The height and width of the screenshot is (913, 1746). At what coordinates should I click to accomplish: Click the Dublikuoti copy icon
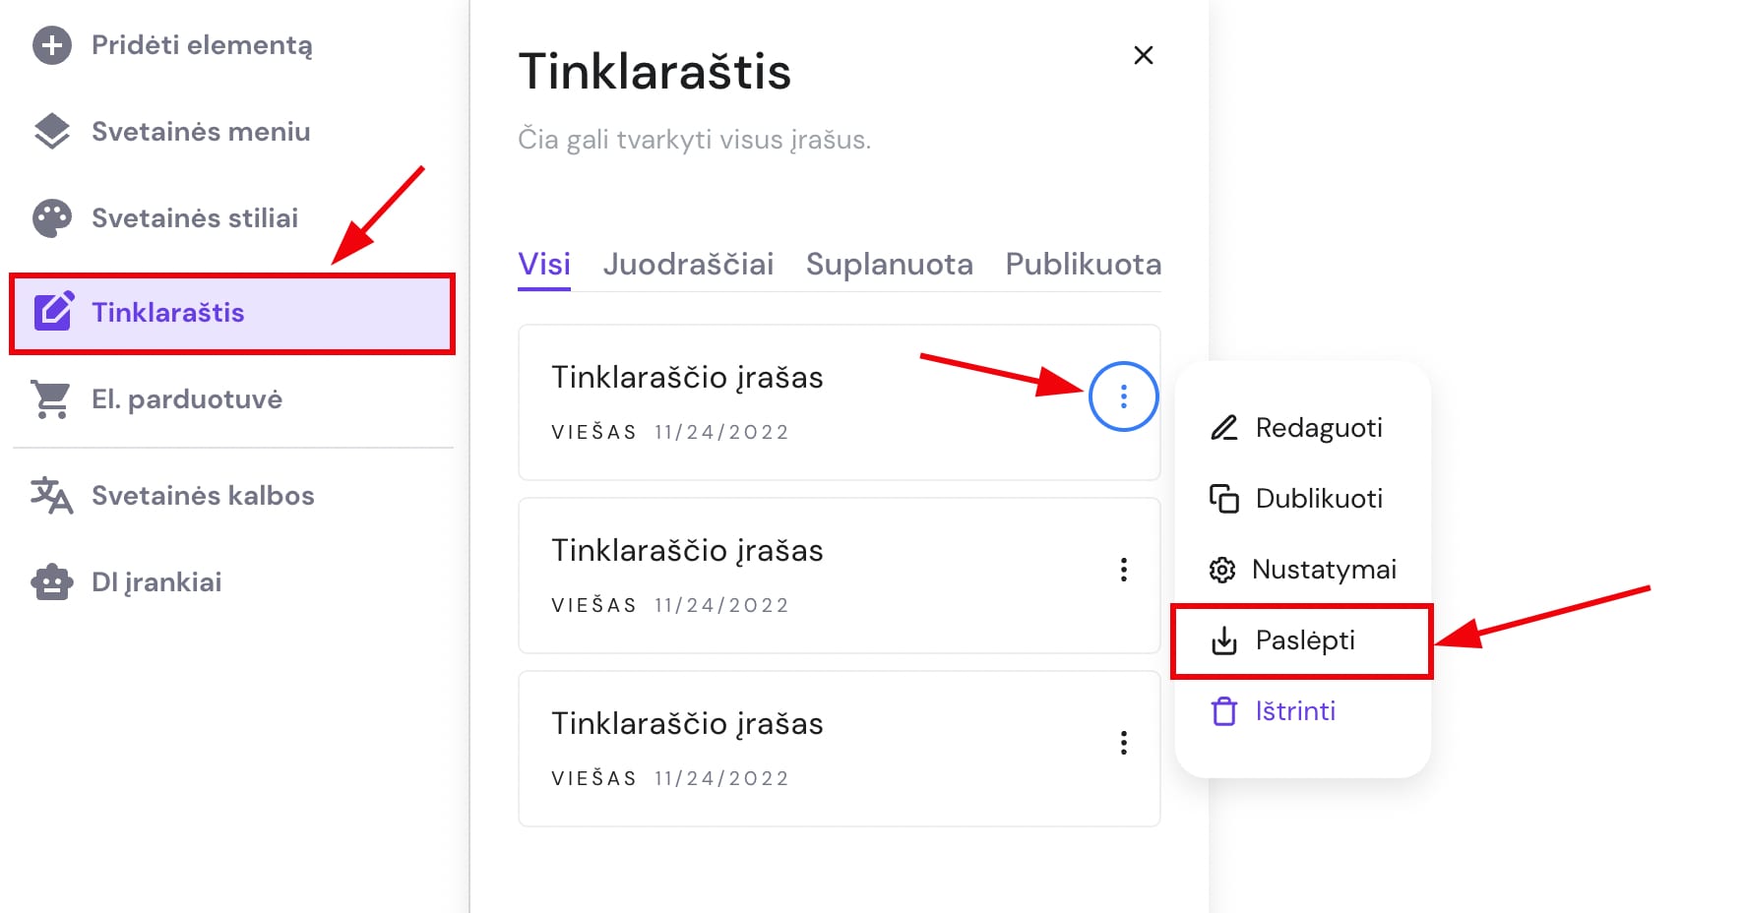(1223, 498)
